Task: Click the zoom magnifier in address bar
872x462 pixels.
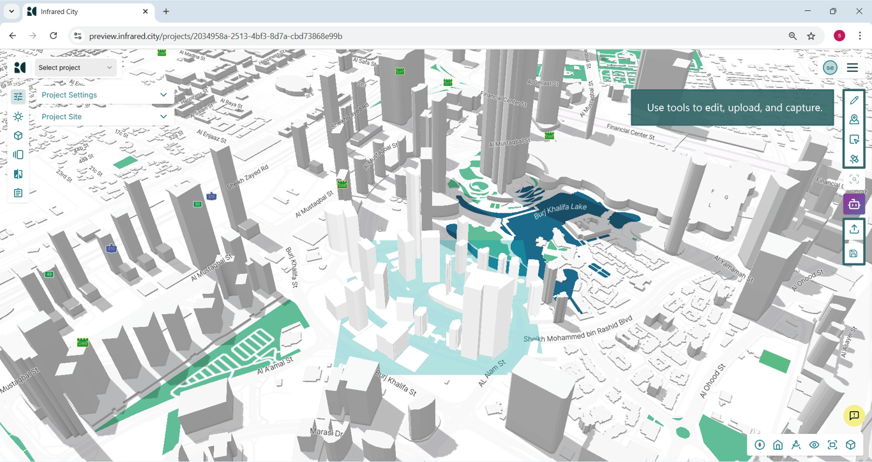Action: (792, 36)
